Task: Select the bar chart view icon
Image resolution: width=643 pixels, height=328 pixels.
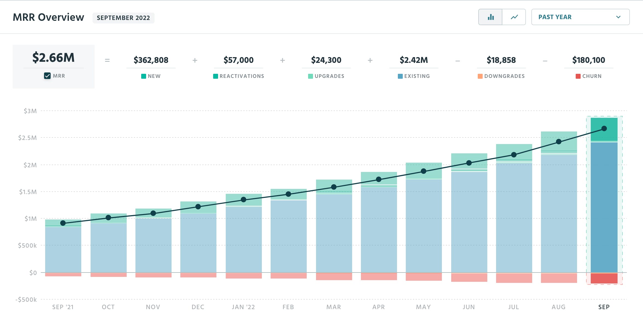Action: pos(491,17)
